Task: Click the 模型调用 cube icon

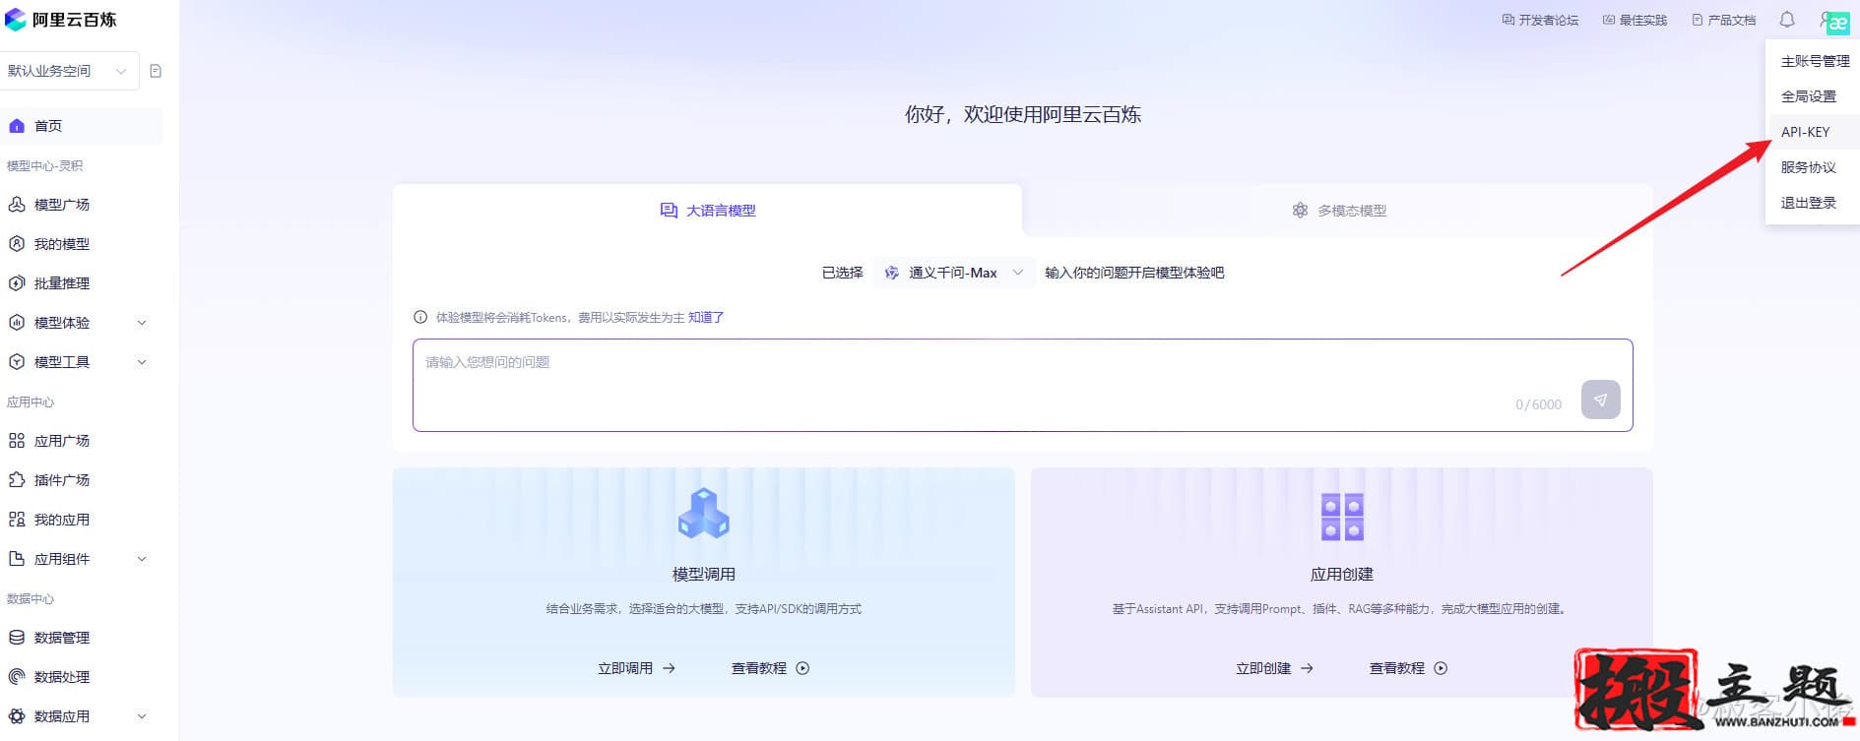Action: tap(703, 514)
